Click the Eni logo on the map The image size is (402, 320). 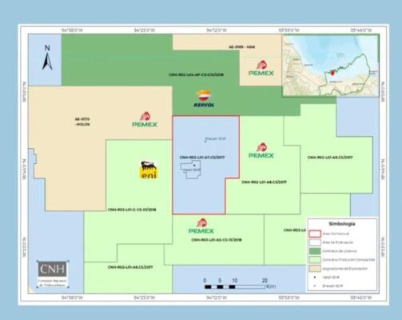(x=149, y=170)
